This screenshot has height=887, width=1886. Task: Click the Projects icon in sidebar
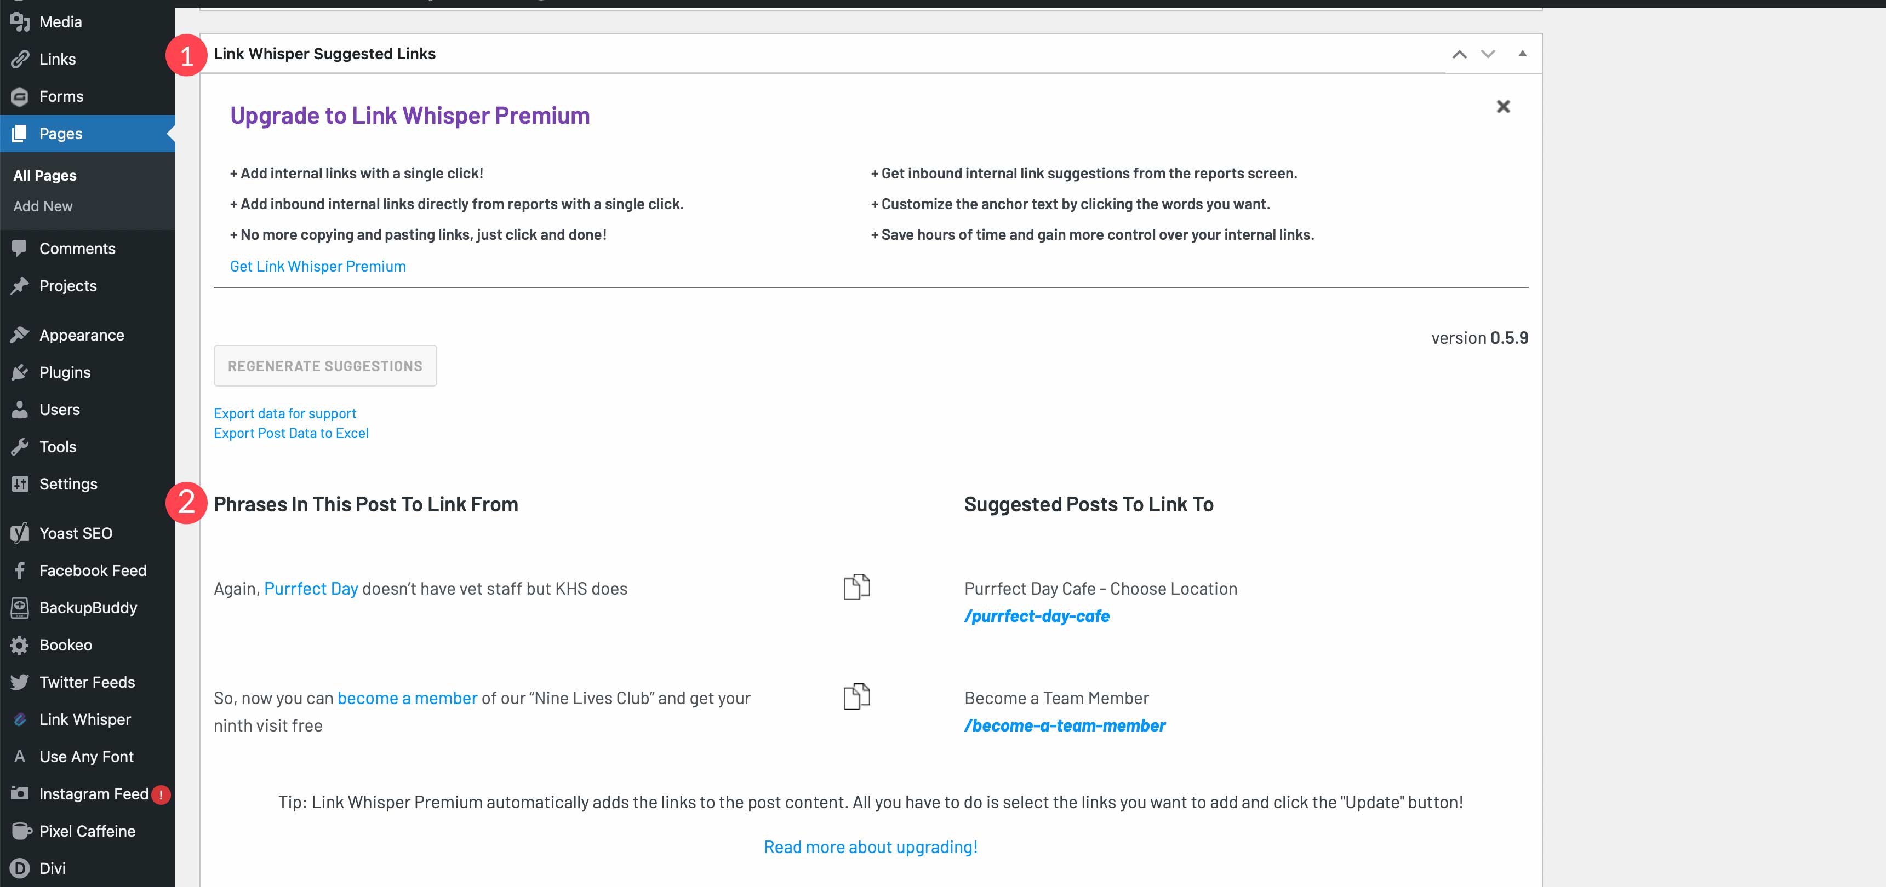(x=19, y=285)
